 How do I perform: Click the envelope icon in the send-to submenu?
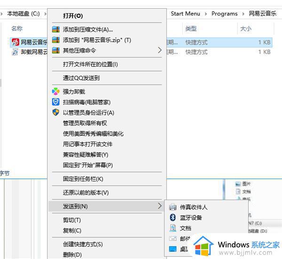pyautogui.click(x=173, y=239)
